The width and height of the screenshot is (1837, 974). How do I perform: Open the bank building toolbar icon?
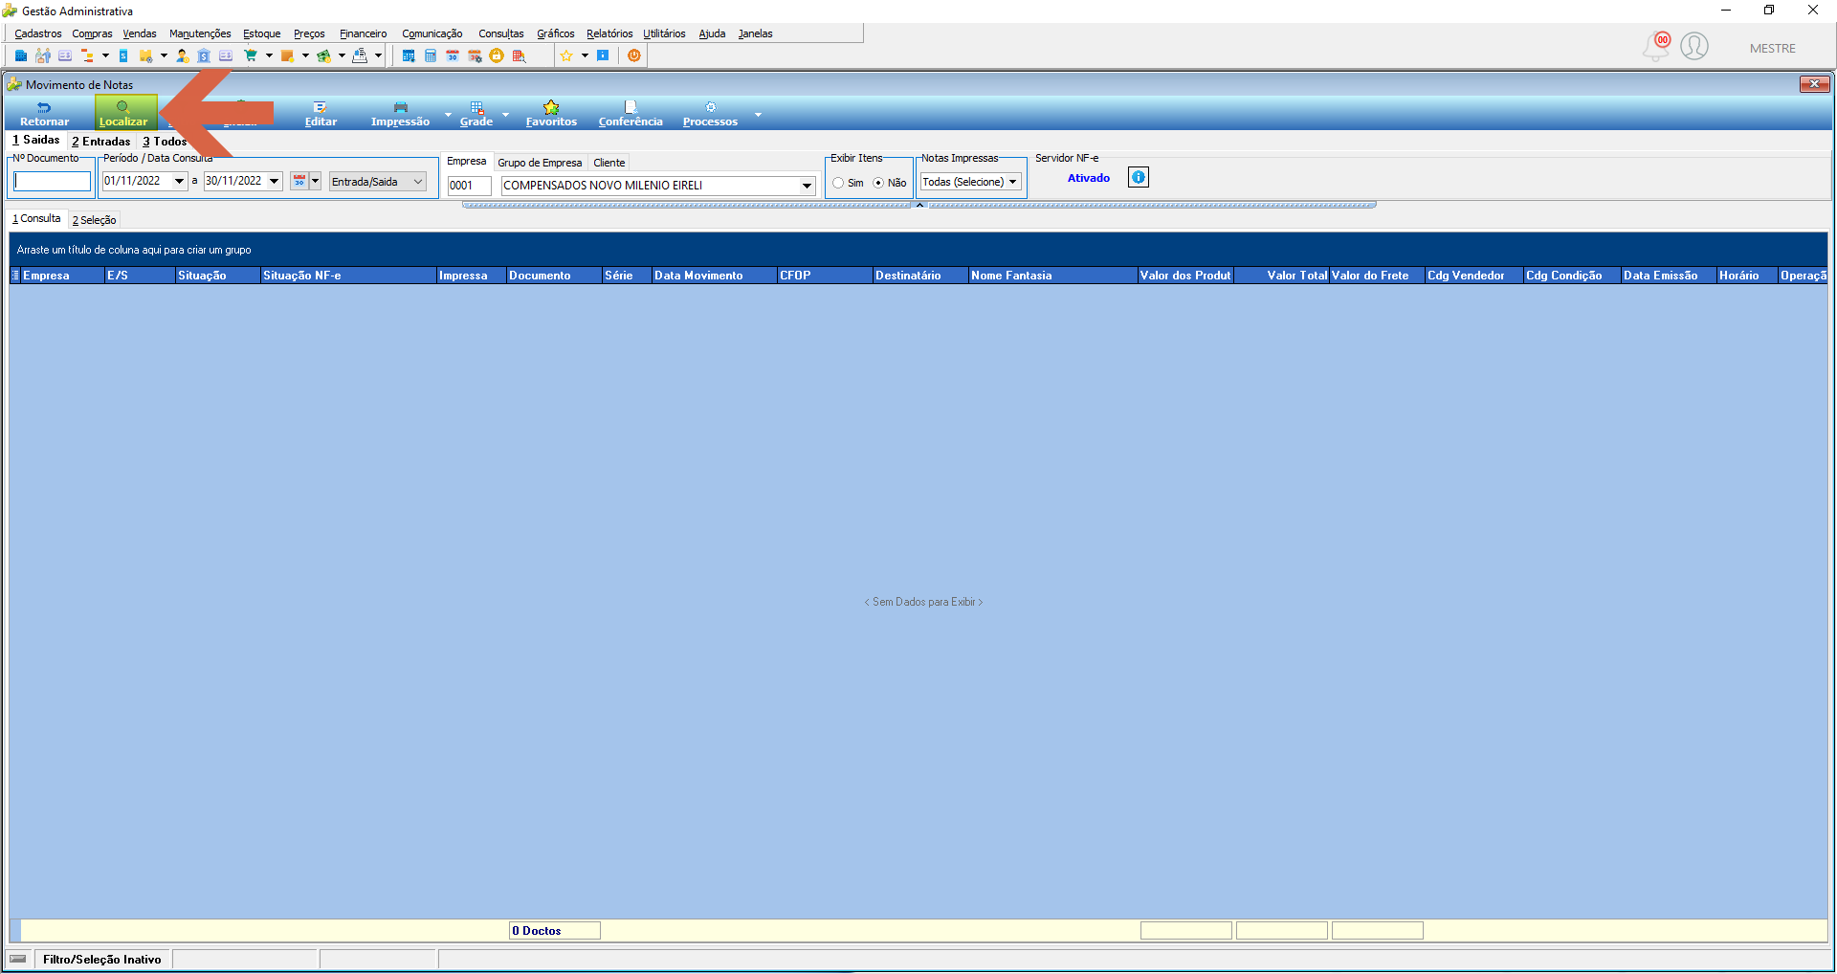(x=204, y=55)
